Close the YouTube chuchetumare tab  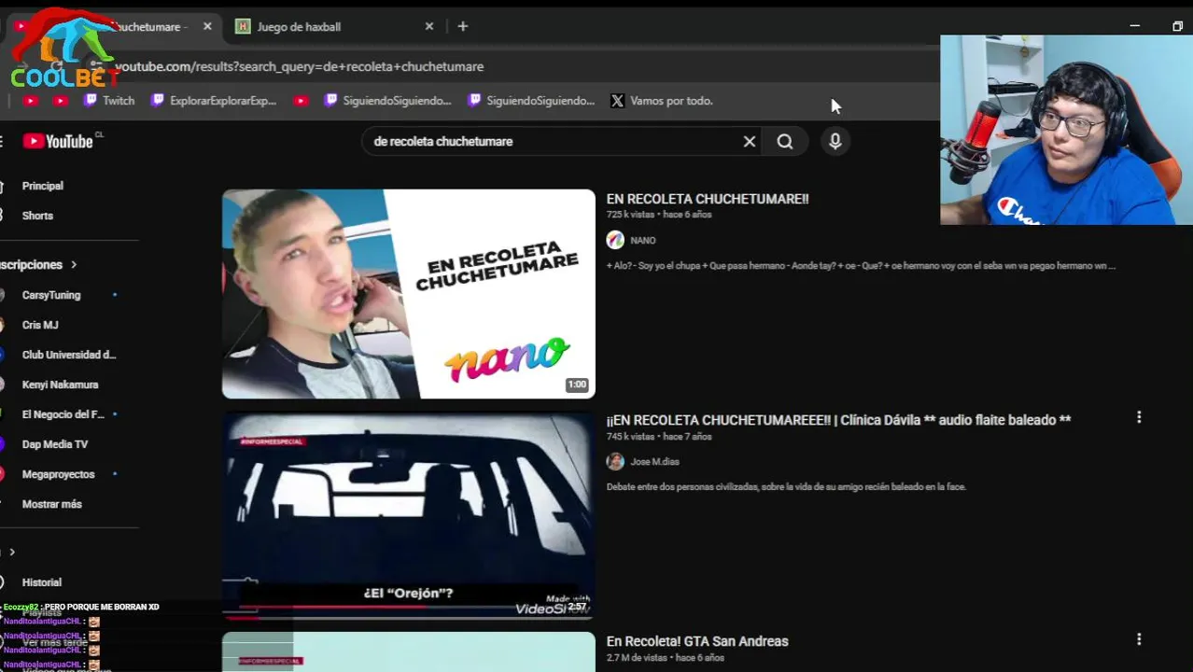(x=207, y=26)
